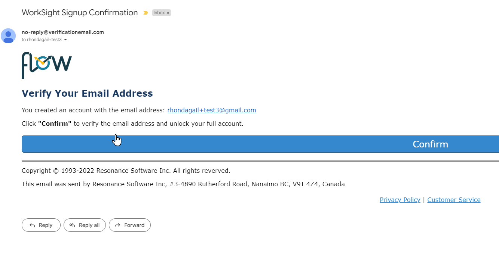Click the Inbox label tag
The image size is (499, 262).
[159, 13]
